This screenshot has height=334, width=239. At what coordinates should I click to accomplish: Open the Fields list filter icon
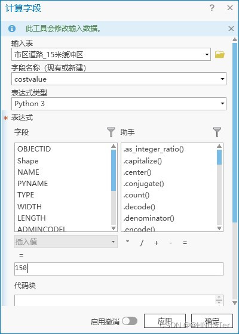click(x=111, y=132)
